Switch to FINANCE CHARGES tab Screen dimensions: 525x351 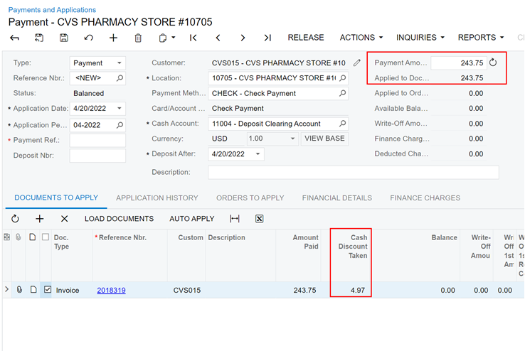click(x=425, y=198)
